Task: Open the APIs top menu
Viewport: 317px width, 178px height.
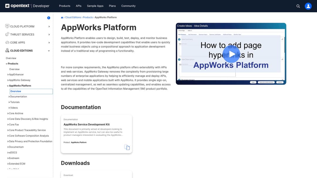Action: point(78,6)
